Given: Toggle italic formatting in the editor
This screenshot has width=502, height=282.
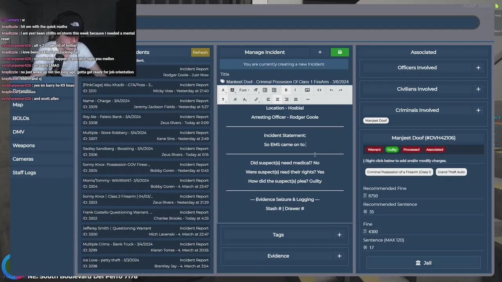Looking at the screenshot, I should (x=295, y=90).
